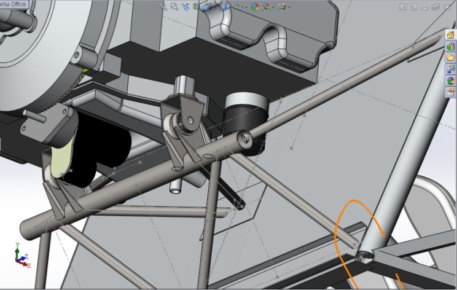This screenshot has height=290, width=457.
Task: Open the Hide/Show Items glasses icon
Action: point(238,7)
